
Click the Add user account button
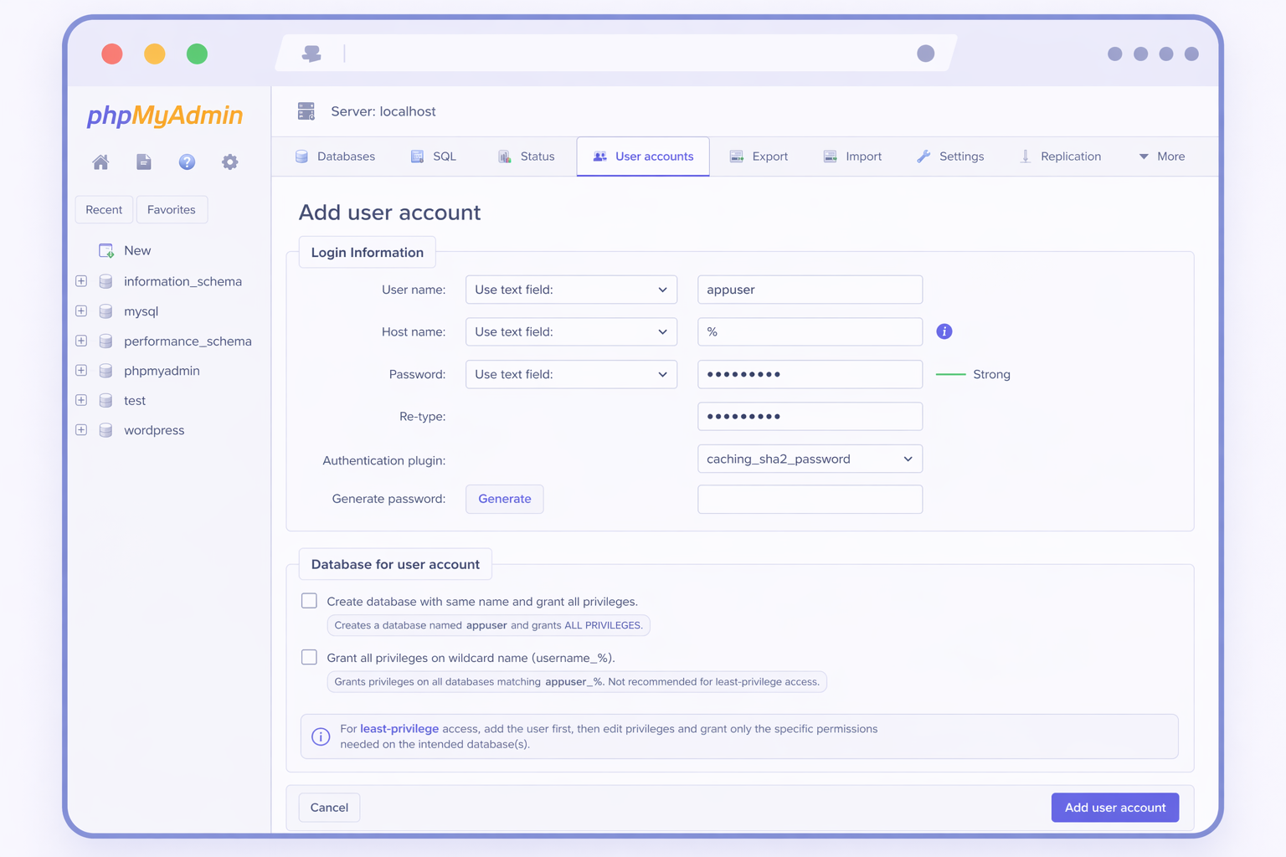tap(1114, 807)
